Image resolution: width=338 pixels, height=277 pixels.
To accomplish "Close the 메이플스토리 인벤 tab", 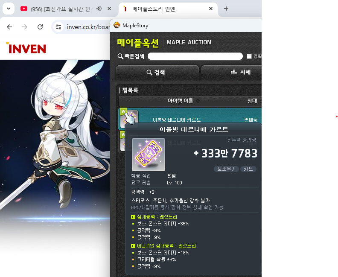I will (210, 9).
